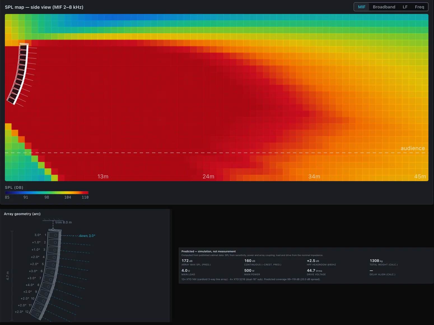Click the "4.7 m" array height label

tap(8, 276)
